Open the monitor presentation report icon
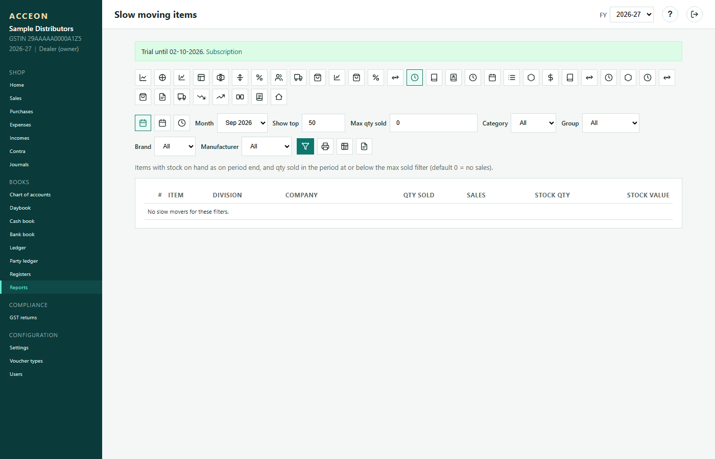This screenshot has width=715, height=459. (x=221, y=78)
